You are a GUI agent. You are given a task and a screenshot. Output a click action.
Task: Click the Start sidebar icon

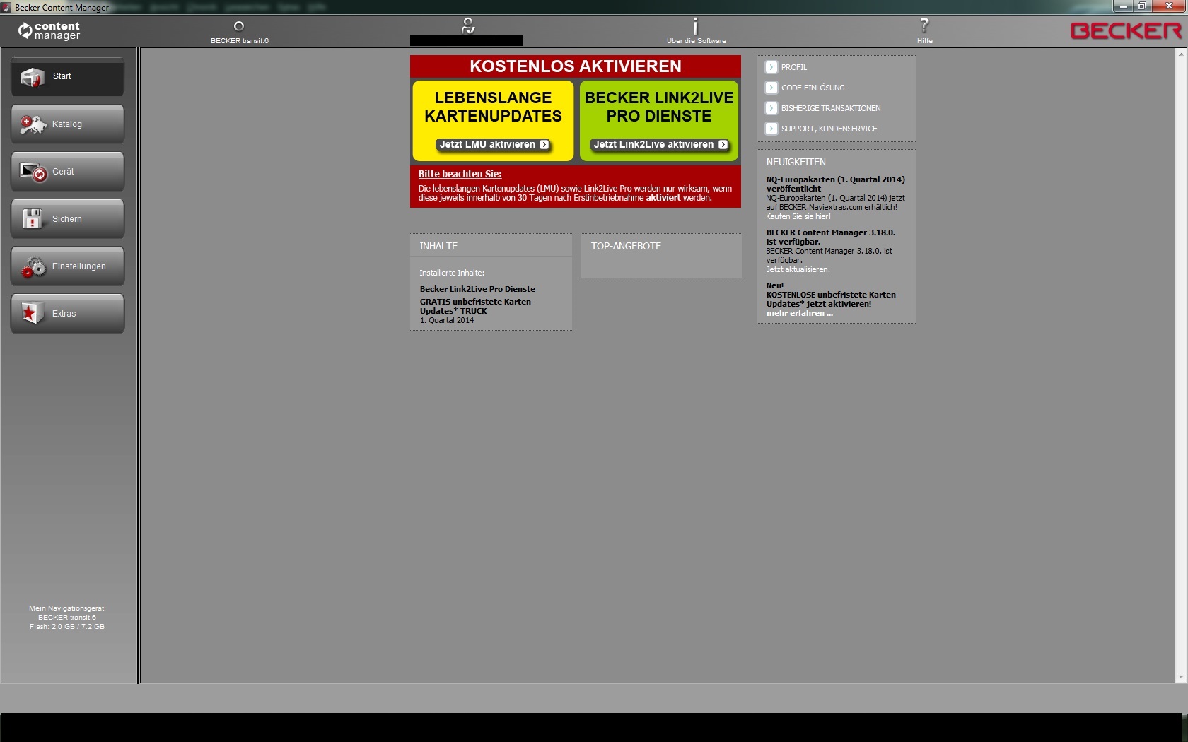[33, 77]
